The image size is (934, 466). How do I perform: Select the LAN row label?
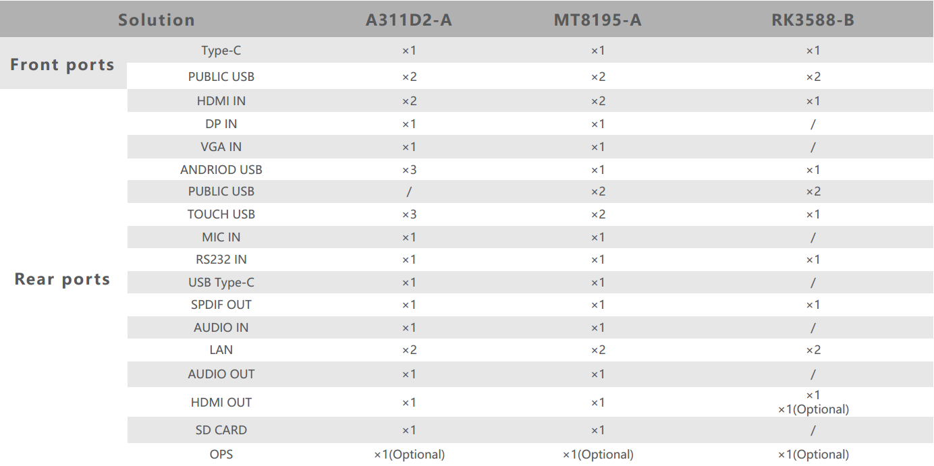pos(221,350)
